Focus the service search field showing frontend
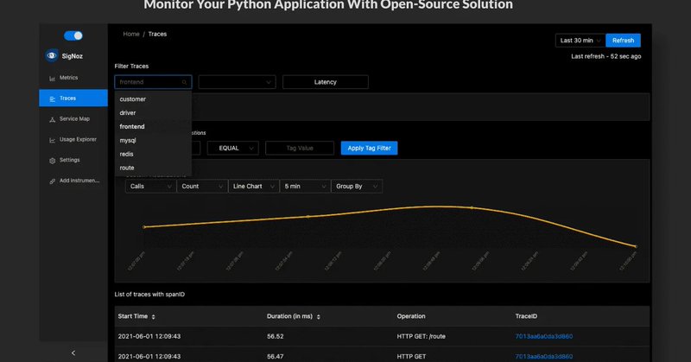The height and width of the screenshot is (362, 691). (153, 82)
